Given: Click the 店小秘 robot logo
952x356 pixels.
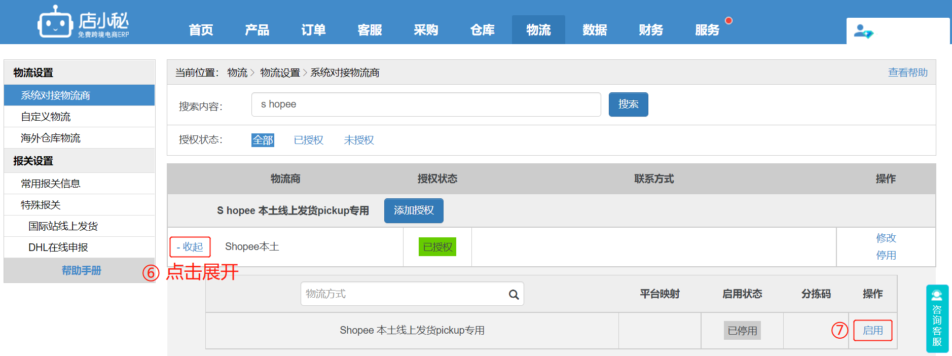Looking at the screenshot, I should (84, 21).
